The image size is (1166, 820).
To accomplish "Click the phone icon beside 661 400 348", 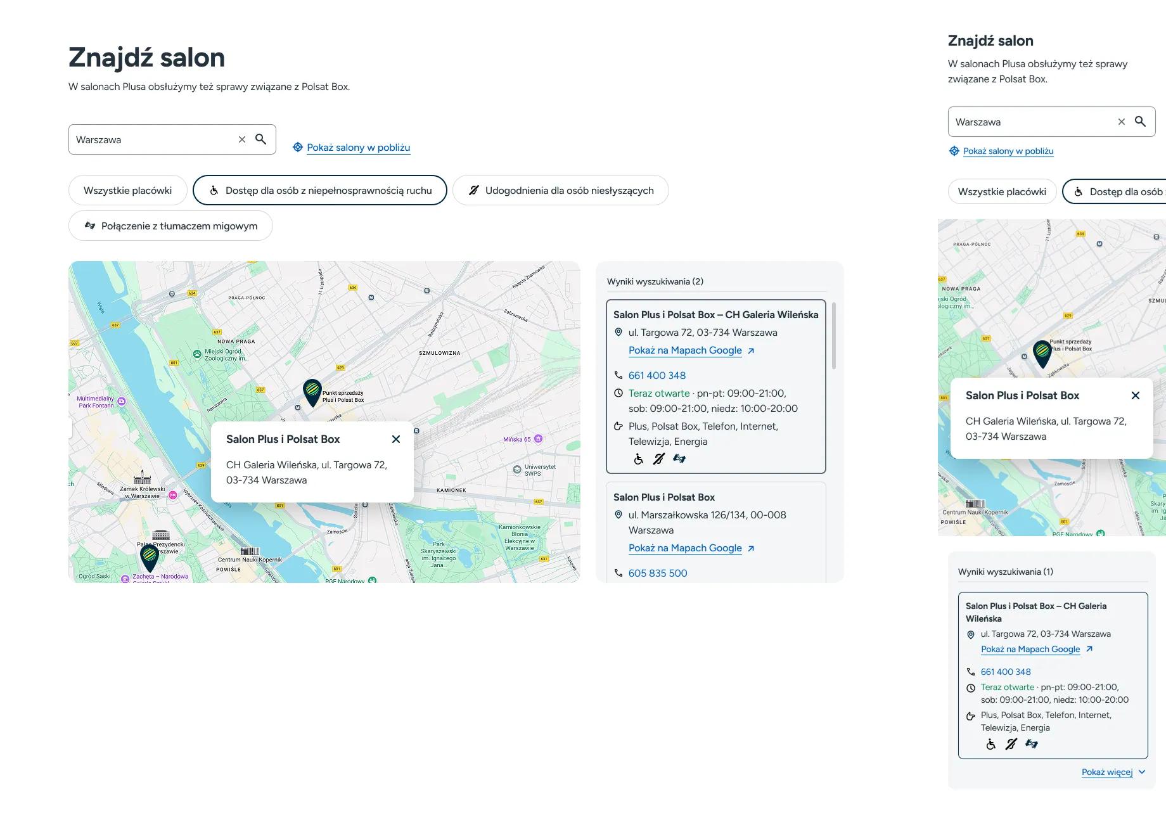I will (x=618, y=375).
